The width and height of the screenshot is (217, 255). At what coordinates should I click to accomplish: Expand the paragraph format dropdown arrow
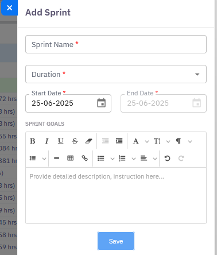click(190, 142)
